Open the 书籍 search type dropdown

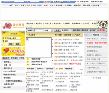point(48,30)
